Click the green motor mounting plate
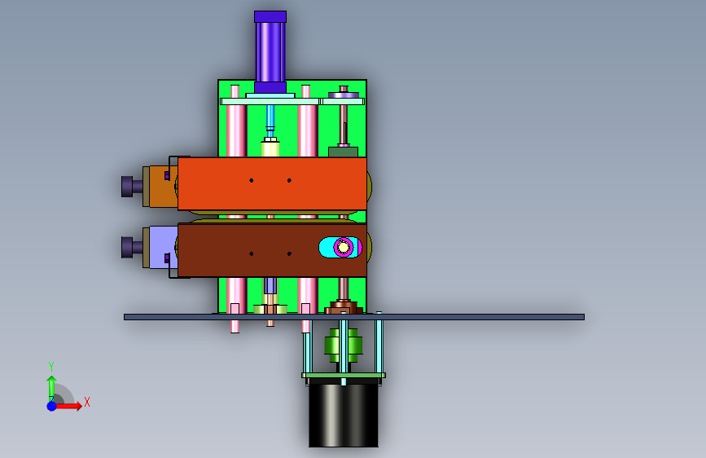 coord(344,376)
